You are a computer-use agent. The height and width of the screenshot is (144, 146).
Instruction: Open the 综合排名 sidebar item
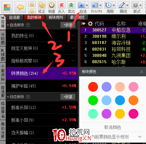tap(3, 110)
